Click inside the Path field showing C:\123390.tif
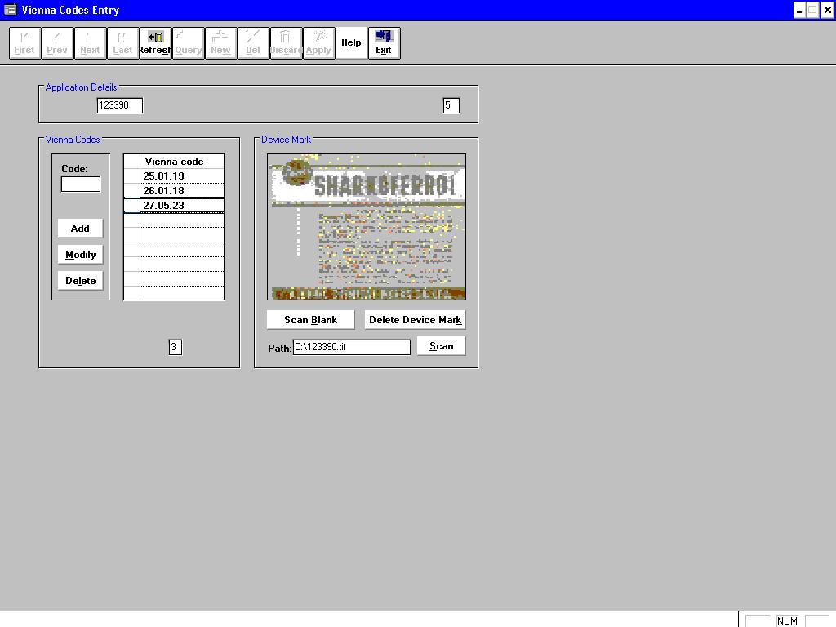This screenshot has height=627, width=836. coord(351,346)
